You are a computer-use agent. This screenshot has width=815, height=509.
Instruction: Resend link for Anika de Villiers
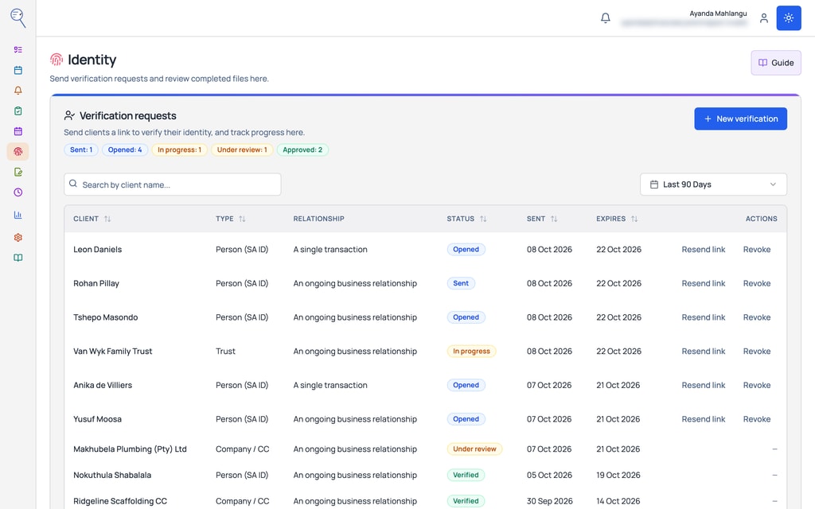tap(704, 386)
